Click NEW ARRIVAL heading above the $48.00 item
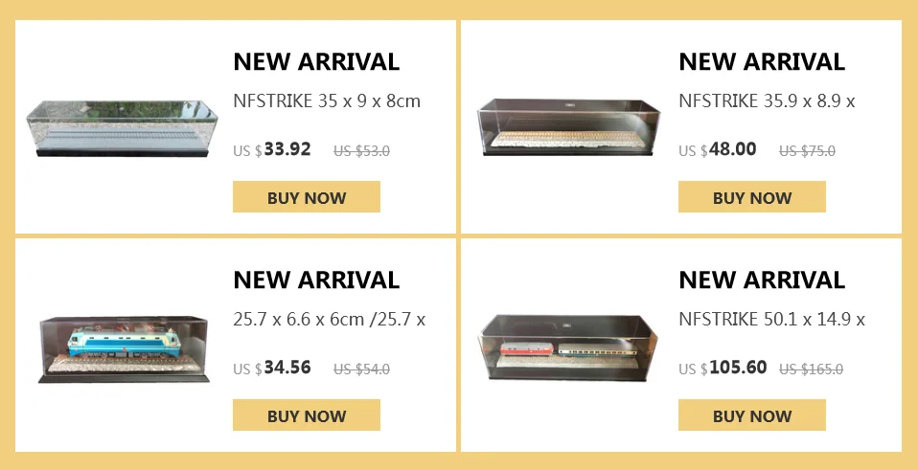The image size is (918, 470). coord(762,61)
